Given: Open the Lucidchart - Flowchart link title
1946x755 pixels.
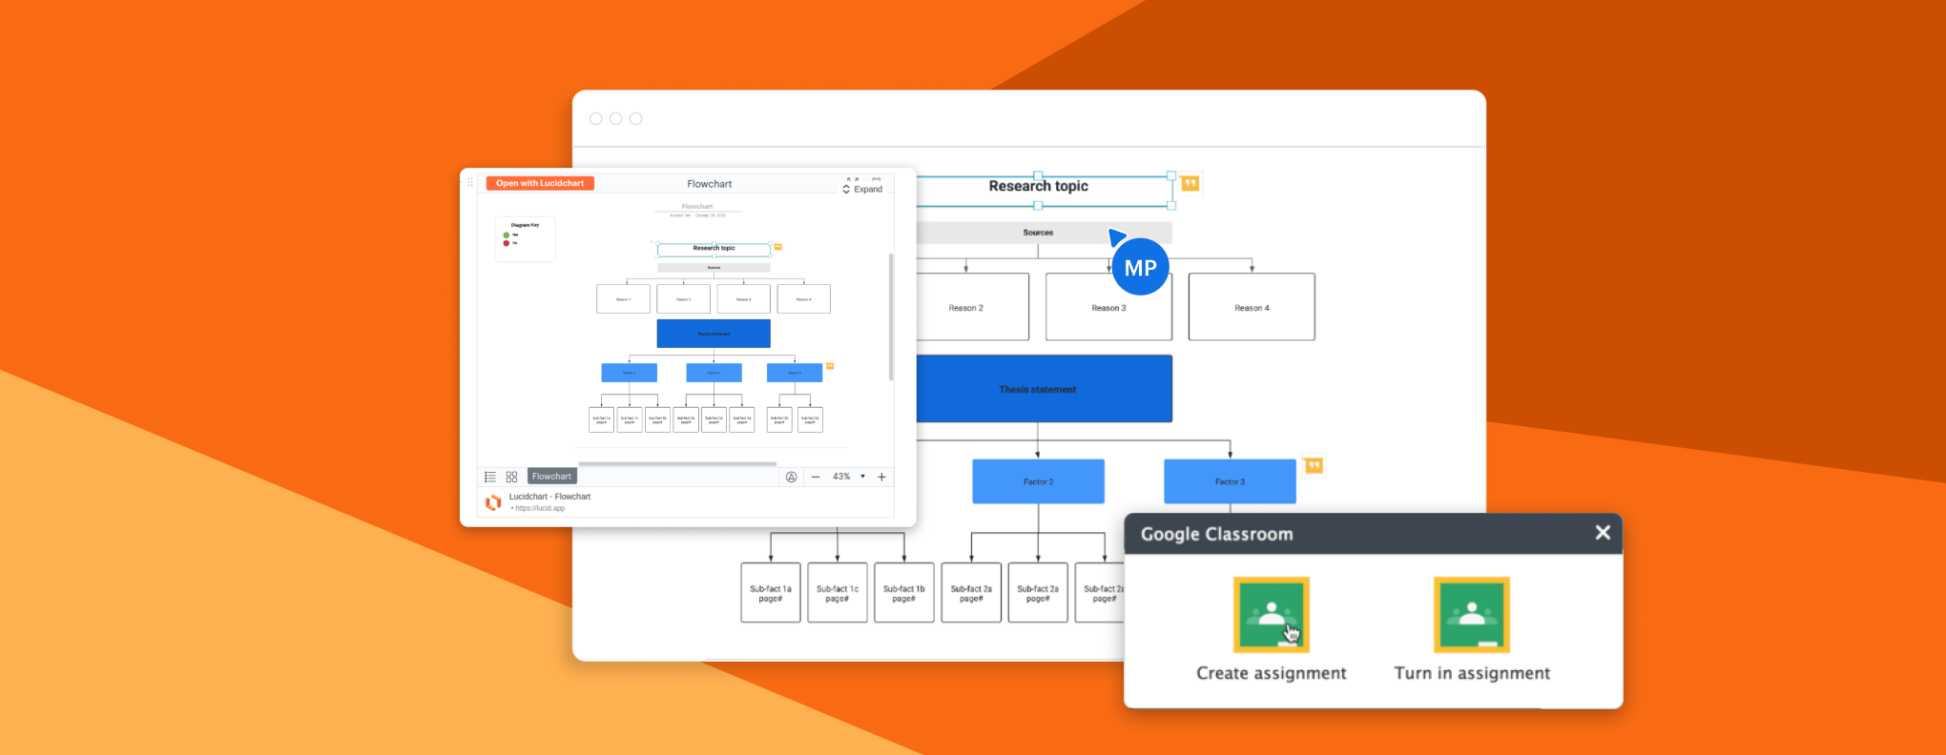Looking at the screenshot, I should (x=549, y=497).
